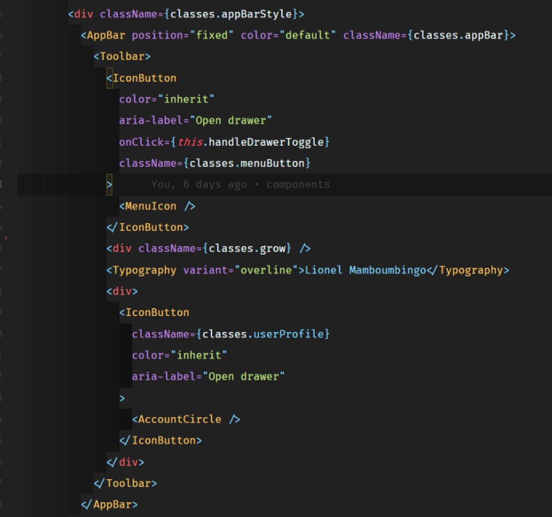This screenshot has width=552, height=517.
Task: Click the '</IconButton>' tag below AccountCircle
Action: tap(161, 441)
